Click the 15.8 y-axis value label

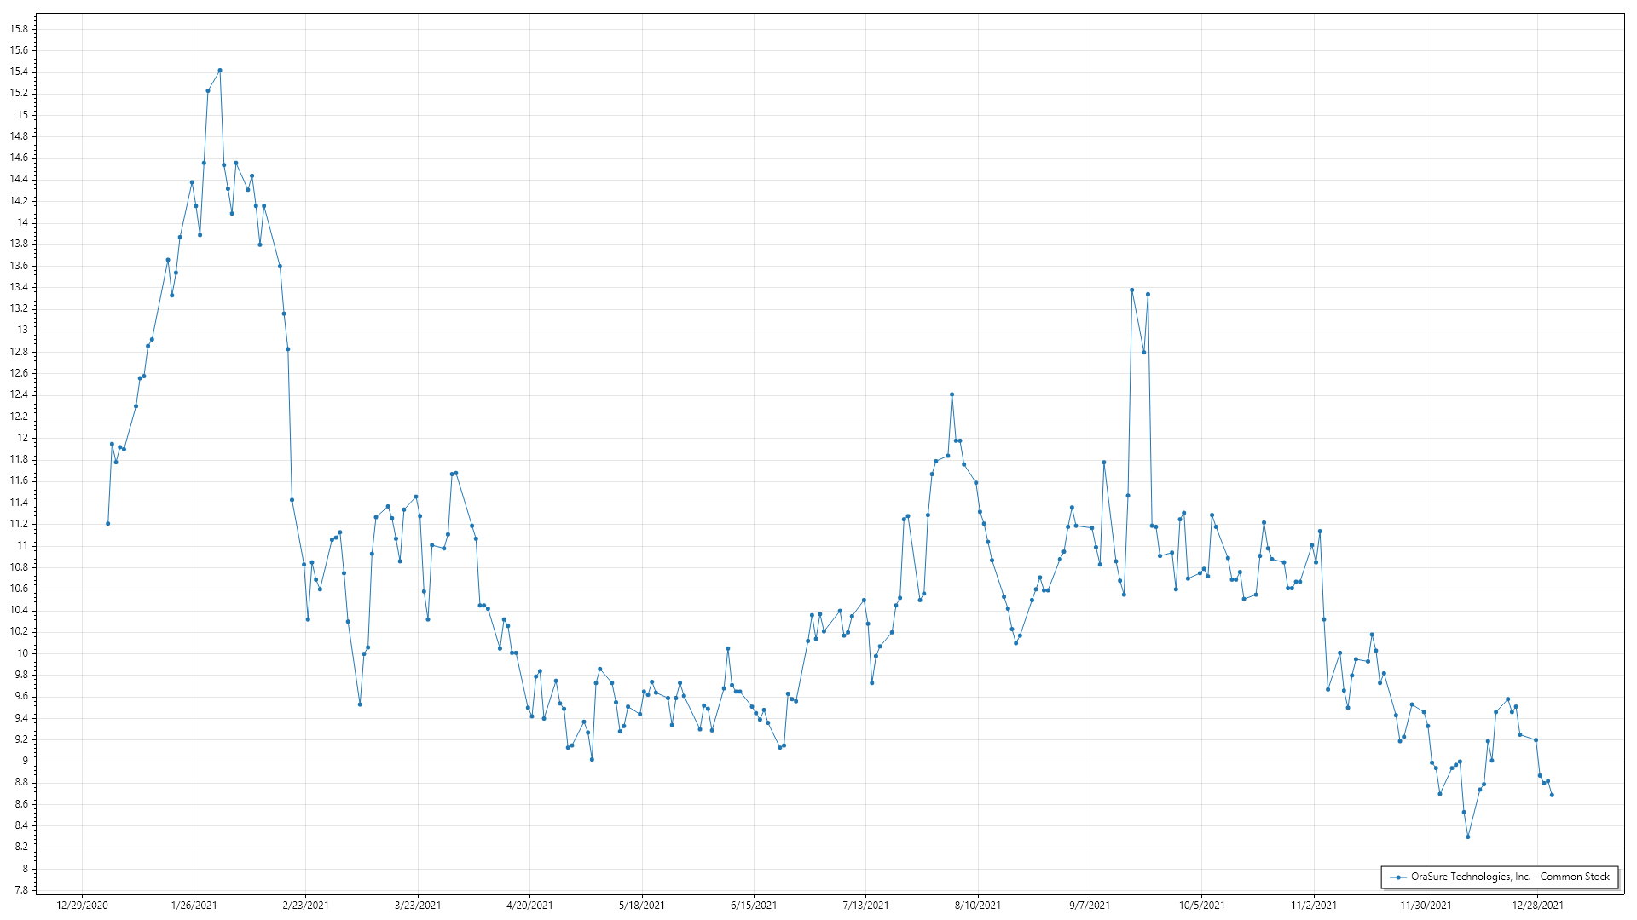pos(19,29)
